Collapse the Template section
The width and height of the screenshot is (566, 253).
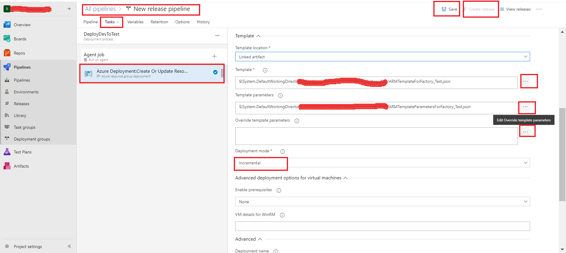click(258, 36)
